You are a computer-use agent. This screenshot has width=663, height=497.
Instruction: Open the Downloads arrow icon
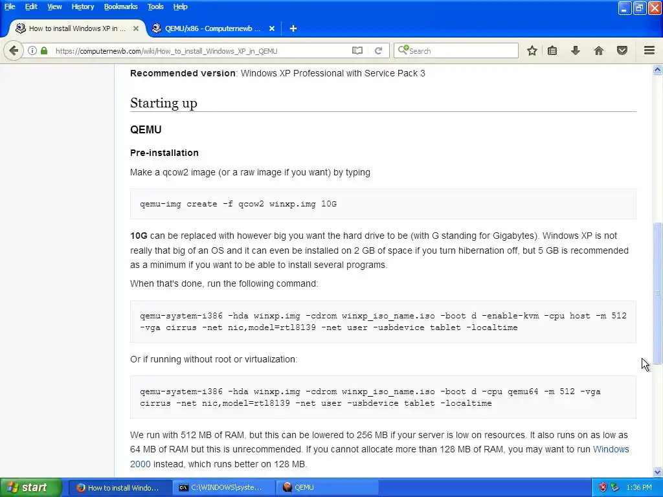click(576, 50)
